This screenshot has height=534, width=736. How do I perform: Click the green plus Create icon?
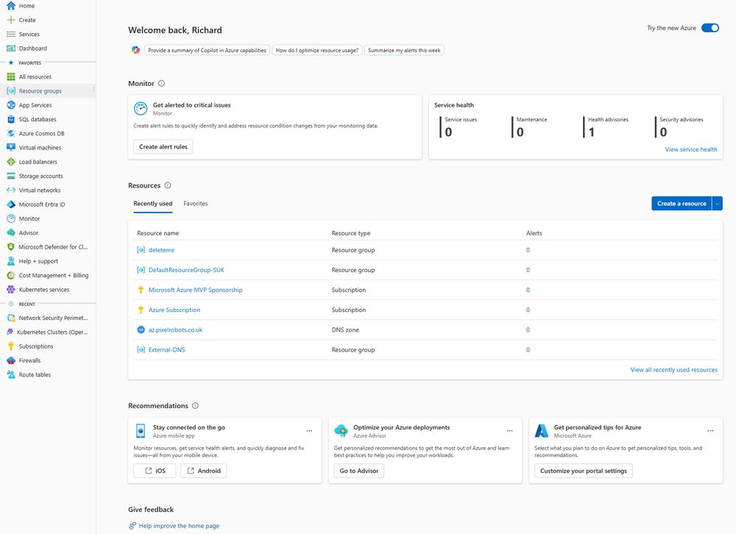coord(11,20)
